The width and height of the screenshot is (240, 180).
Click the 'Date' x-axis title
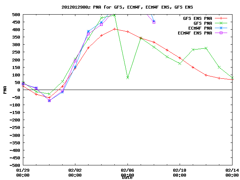tap(127, 177)
